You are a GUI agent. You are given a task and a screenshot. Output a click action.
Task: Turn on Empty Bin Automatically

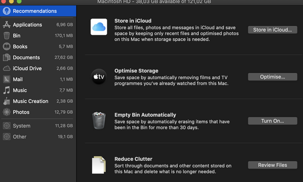click(x=272, y=121)
